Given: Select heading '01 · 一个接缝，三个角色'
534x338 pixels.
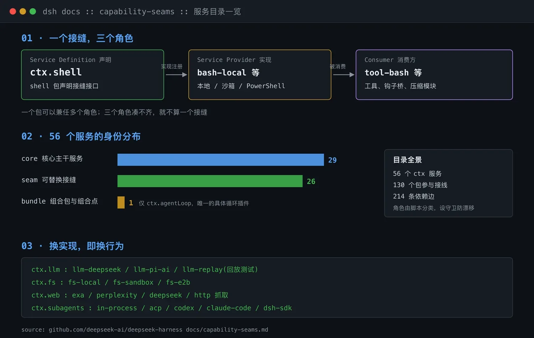Looking at the screenshot, I should click(77, 38).
